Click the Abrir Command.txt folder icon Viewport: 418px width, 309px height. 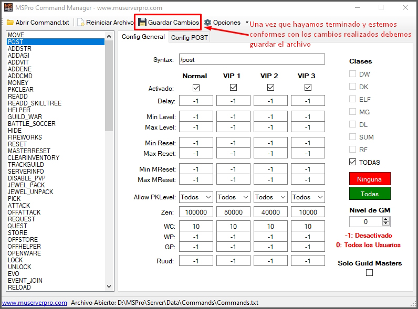tap(10, 23)
